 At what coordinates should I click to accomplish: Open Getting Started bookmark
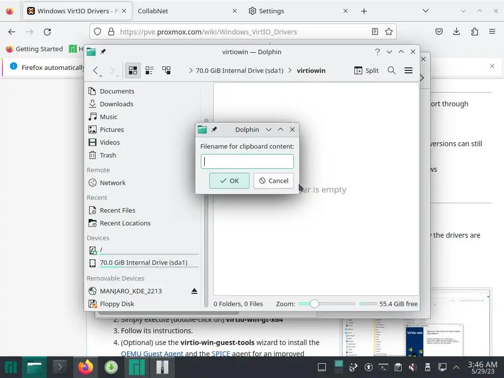point(34,49)
